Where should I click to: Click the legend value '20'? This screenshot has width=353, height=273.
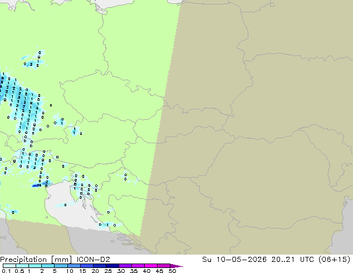pyautogui.click(x=95, y=271)
